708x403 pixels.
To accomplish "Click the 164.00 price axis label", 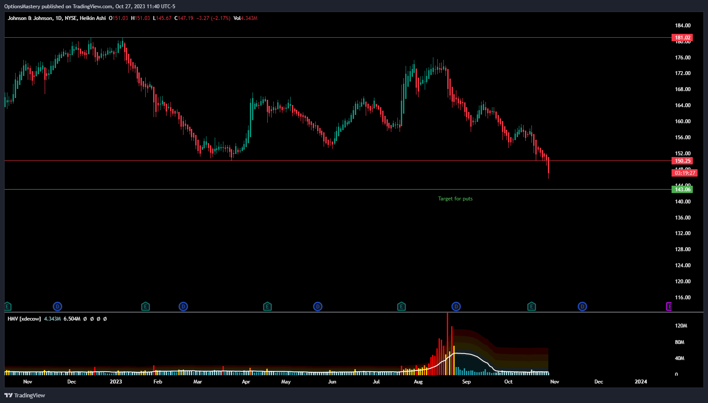I will (682, 105).
